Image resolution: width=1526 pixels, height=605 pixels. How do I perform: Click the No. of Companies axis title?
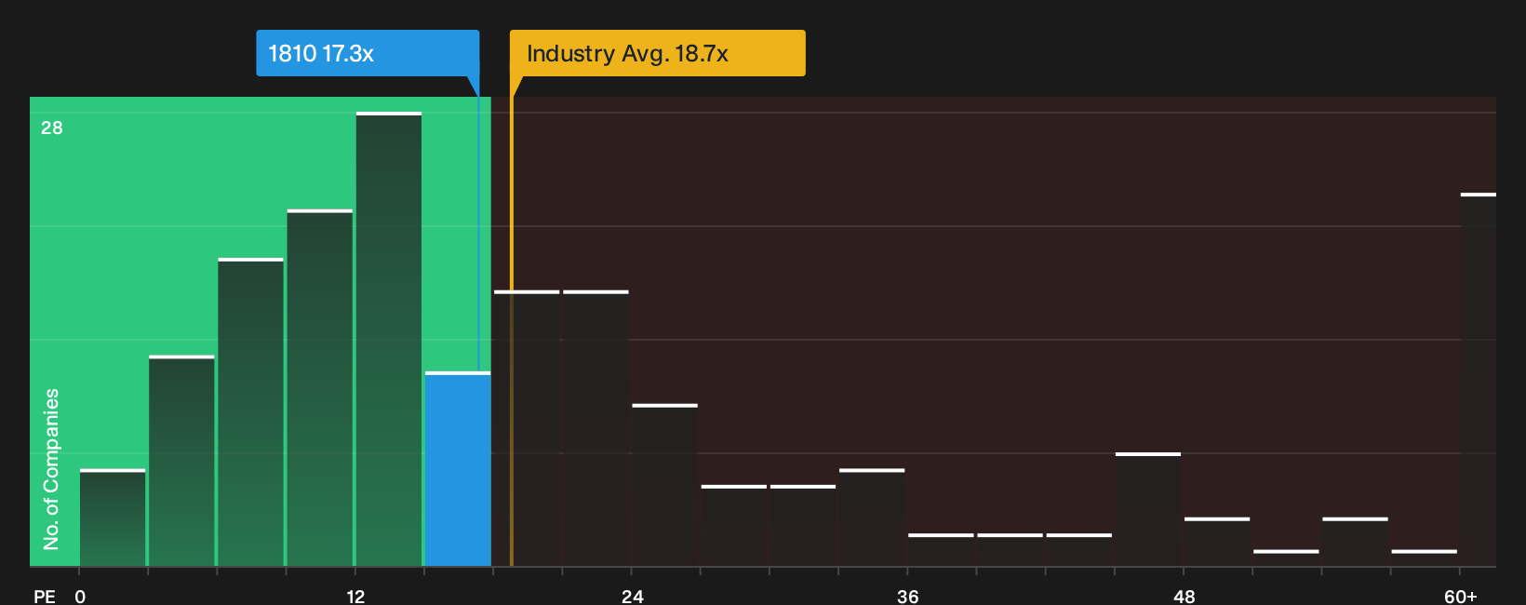coord(51,469)
